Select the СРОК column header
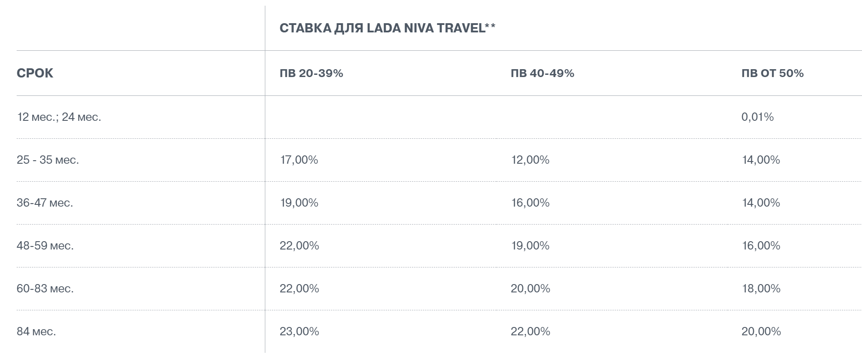The width and height of the screenshot is (862, 355). click(35, 73)
